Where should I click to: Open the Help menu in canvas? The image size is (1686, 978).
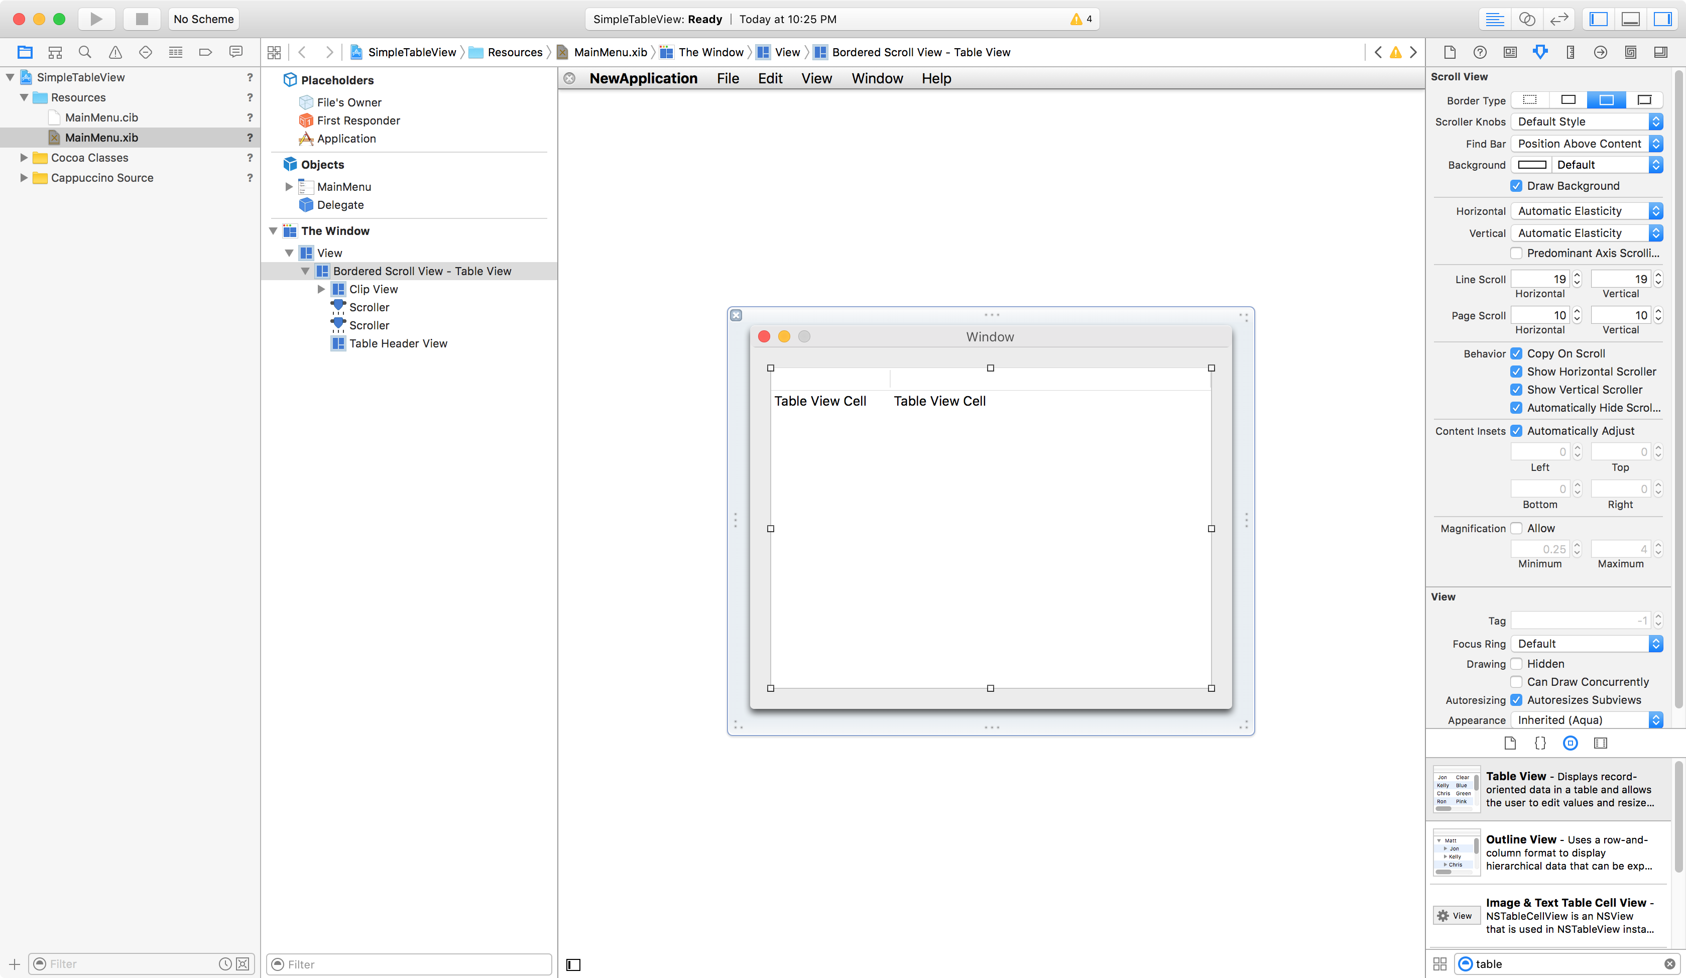click(x=936, y=78)
